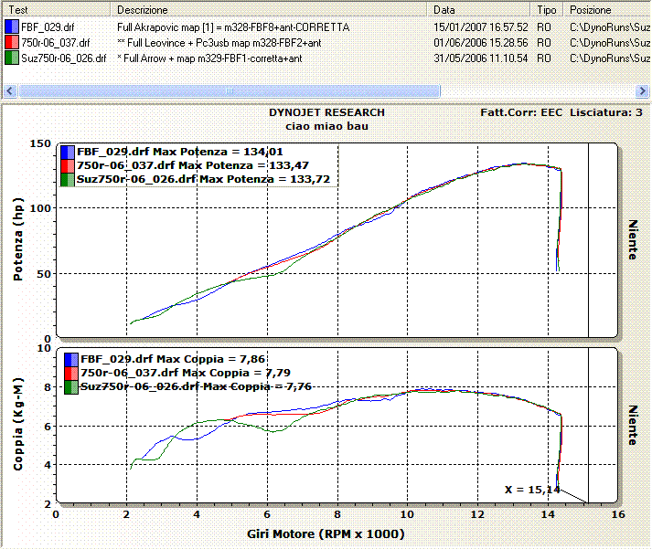Sort the run list by Descrizione column

tap(271, 9)
